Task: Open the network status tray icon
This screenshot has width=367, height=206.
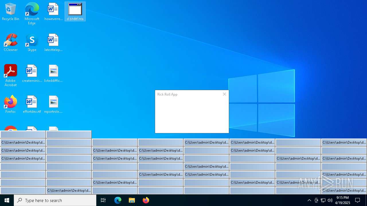Action: tap(323, 200)
